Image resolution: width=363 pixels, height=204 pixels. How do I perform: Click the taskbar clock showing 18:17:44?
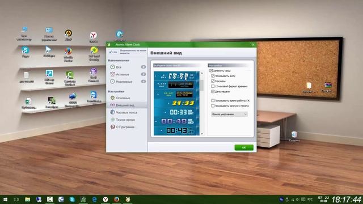(x=347, y=199)
